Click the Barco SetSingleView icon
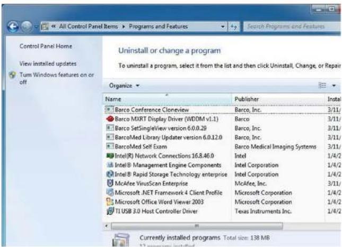This screenshot has width=342, height=247. tap(110, 128)
